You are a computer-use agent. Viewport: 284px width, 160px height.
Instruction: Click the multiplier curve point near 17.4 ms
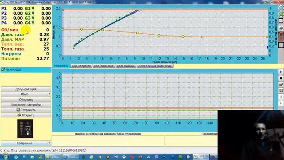[x=202, y=37]
